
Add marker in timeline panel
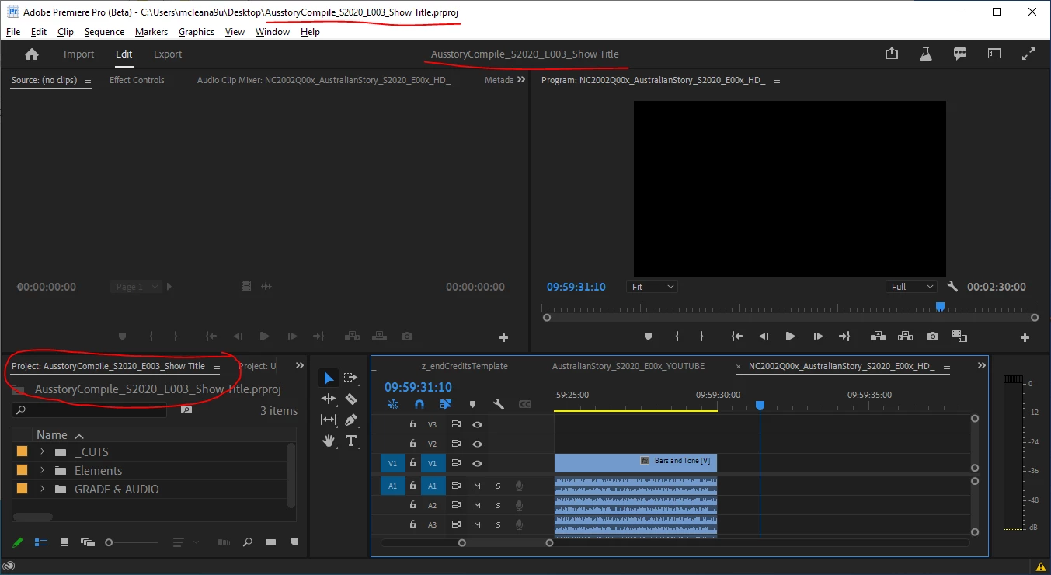pos(472,404)
